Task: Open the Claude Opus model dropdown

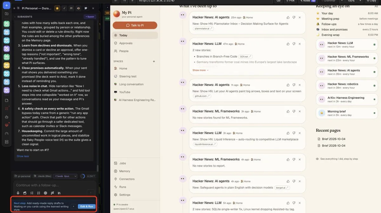Action: (65, 176)
